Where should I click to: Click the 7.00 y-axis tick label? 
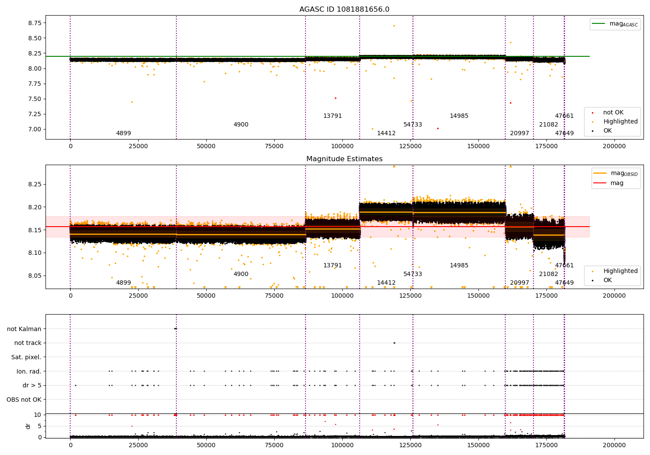pyautogui.click(x=34, y=129)
